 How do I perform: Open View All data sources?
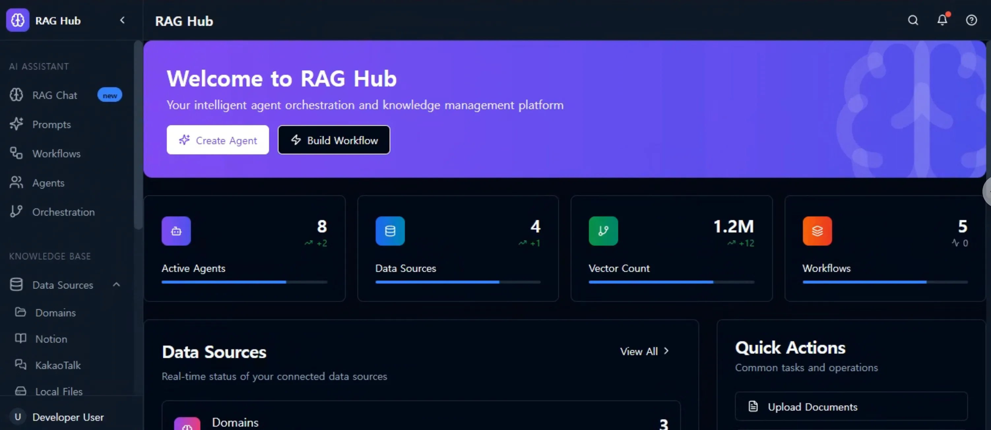click(x=644, y=351)
